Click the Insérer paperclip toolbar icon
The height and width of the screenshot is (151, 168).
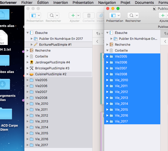click(x=100, y=16)
